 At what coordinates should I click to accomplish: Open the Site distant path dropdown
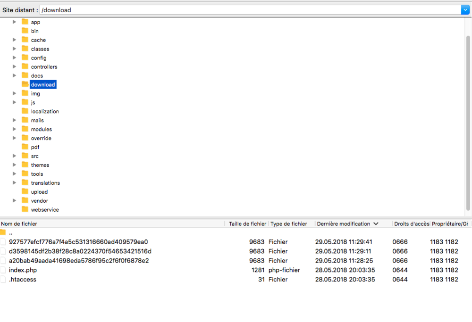coord(465,9)
